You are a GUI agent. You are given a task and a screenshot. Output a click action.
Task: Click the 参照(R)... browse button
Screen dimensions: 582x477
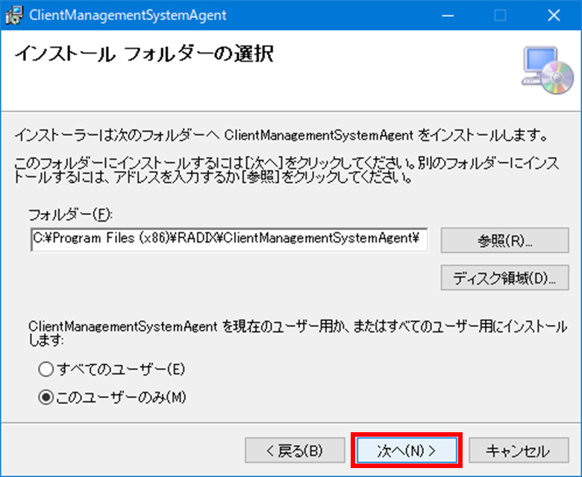tap(505, 240)
